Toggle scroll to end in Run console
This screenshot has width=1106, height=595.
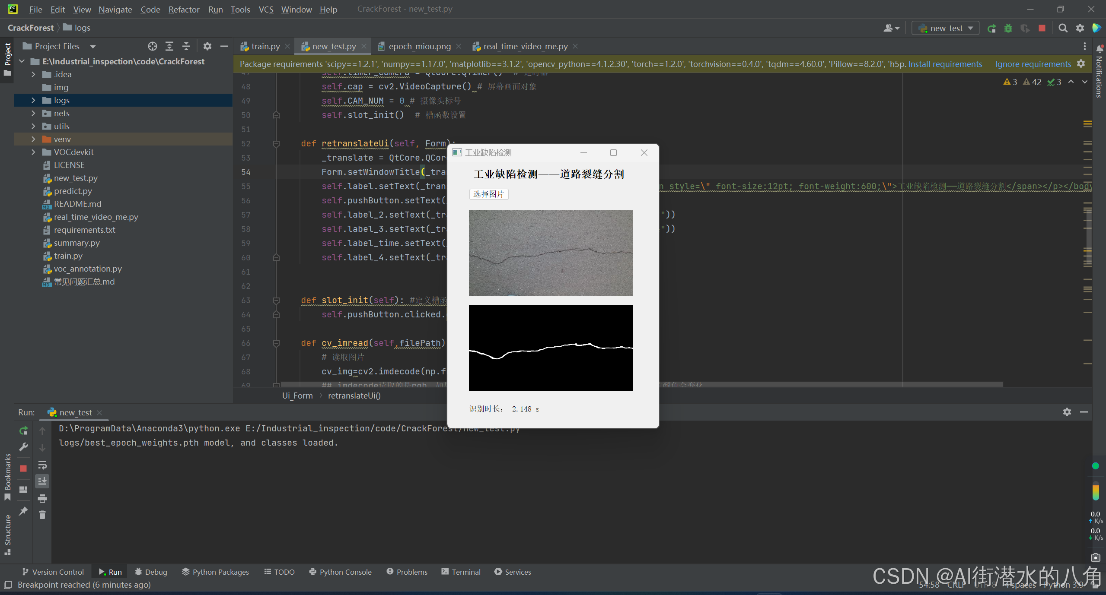42,481
